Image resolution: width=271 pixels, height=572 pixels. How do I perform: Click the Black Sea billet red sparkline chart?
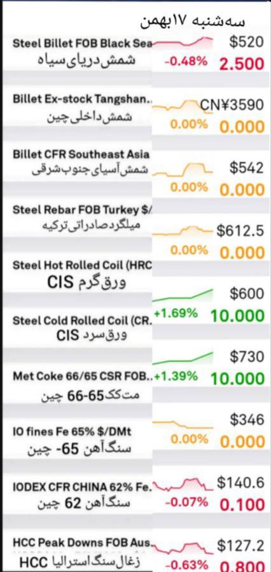(182, 42)
